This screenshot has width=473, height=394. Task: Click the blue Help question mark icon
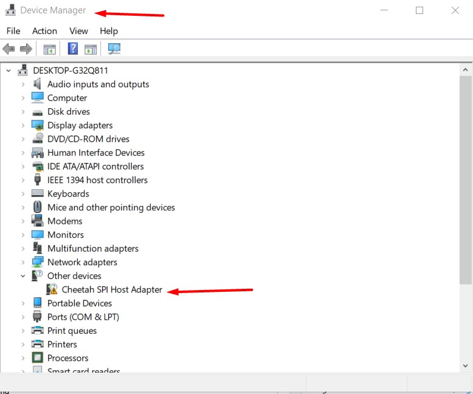[73, 49]
